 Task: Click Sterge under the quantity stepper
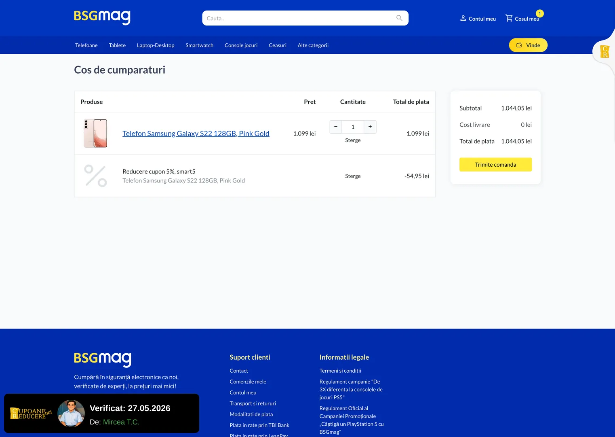click(x=353, y=140)
